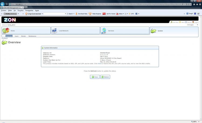
Task: Open the System section tab
Action: point(174,31)
